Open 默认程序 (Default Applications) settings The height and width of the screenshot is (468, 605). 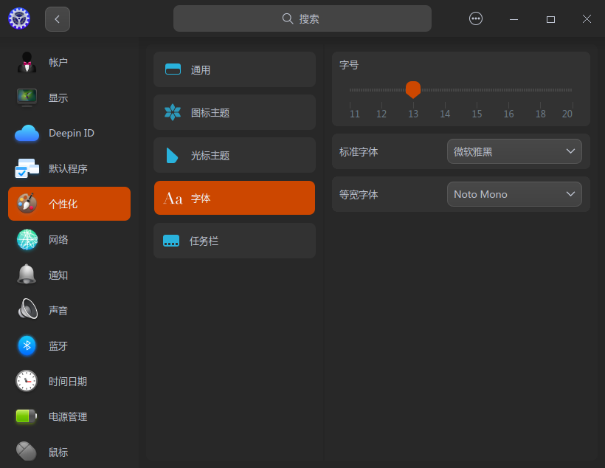(27, 168)
